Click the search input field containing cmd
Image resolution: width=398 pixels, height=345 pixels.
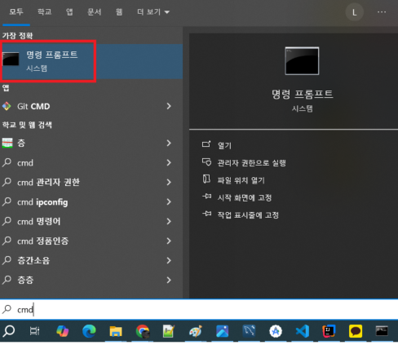click(x=199, y=309)
